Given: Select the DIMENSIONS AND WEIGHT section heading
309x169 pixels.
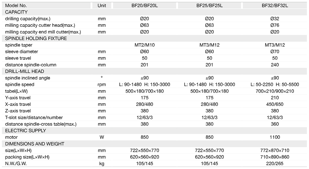Looking at the screenshot, I should (35, 144).
